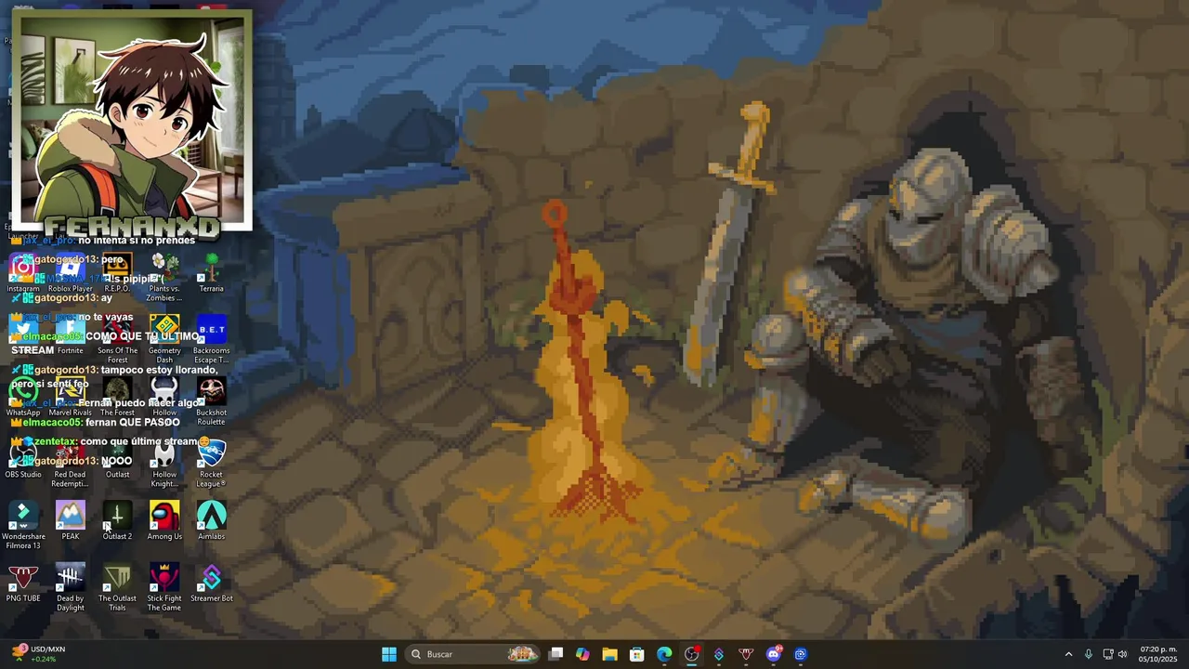Select Backrooms Escape desktop shortcut
Screen dimensions: 1189x669
click(x=211, y=340)
